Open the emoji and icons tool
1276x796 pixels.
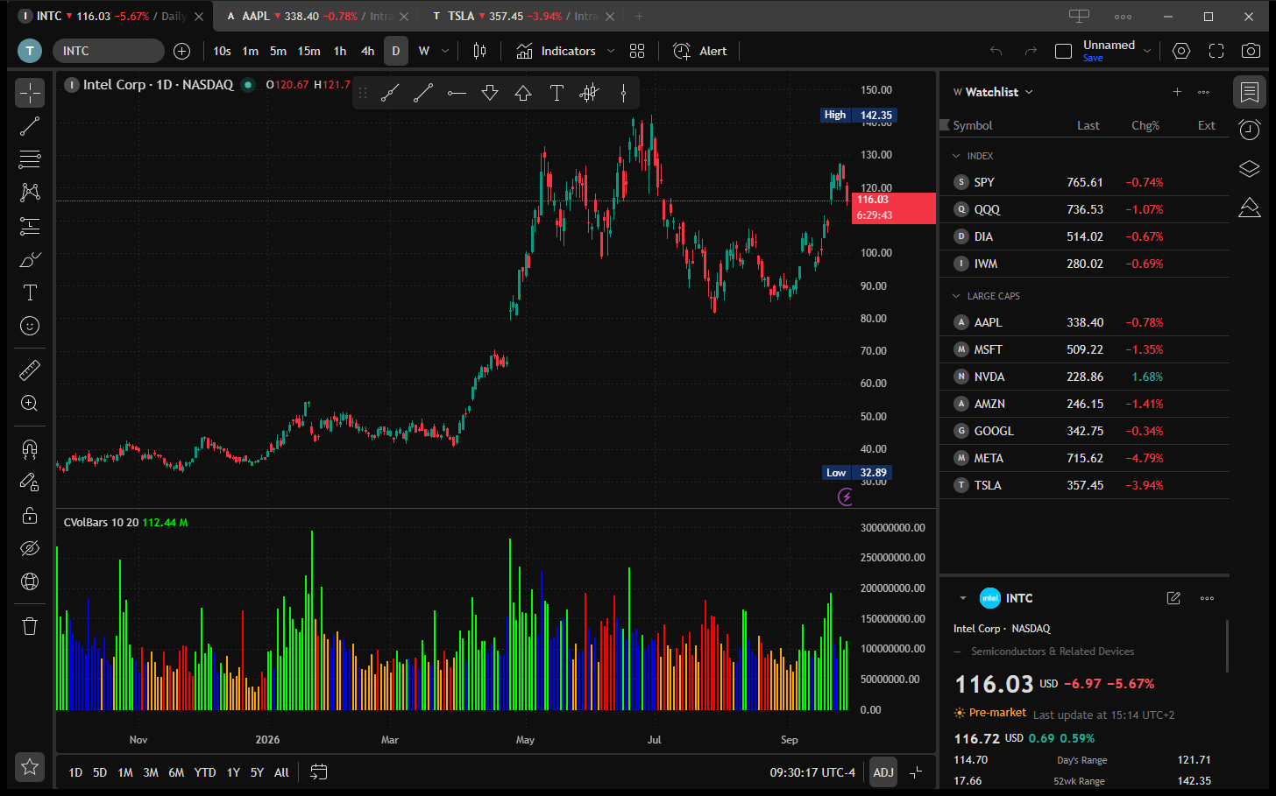30,326
